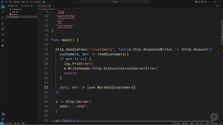This screenshot has width=223, height=125.
Task: Click the New File icon in Explorer
Action: click(x=22, y=6)
